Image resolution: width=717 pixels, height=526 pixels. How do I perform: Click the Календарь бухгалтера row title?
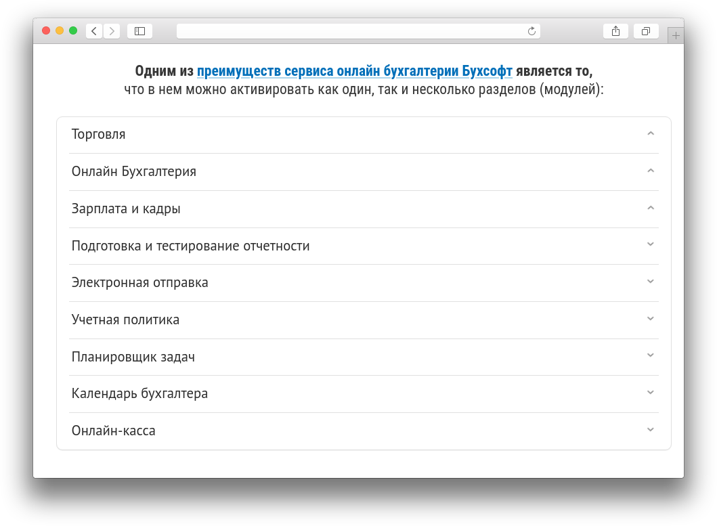click(x=139, y=393)
